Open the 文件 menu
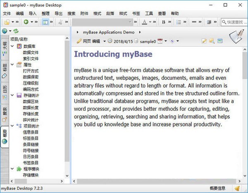The width and height of the screenshot is (248, 193). click(7, 14)
